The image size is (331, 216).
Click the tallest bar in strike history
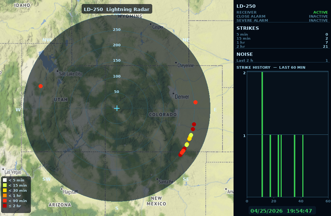tap(262, 134)
